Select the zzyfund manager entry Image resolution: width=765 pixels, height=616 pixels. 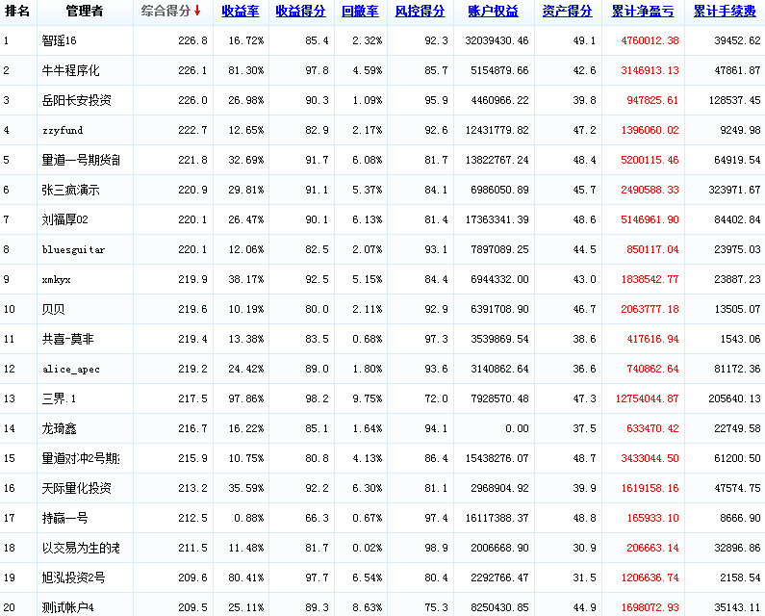click(x=62, y=131)
